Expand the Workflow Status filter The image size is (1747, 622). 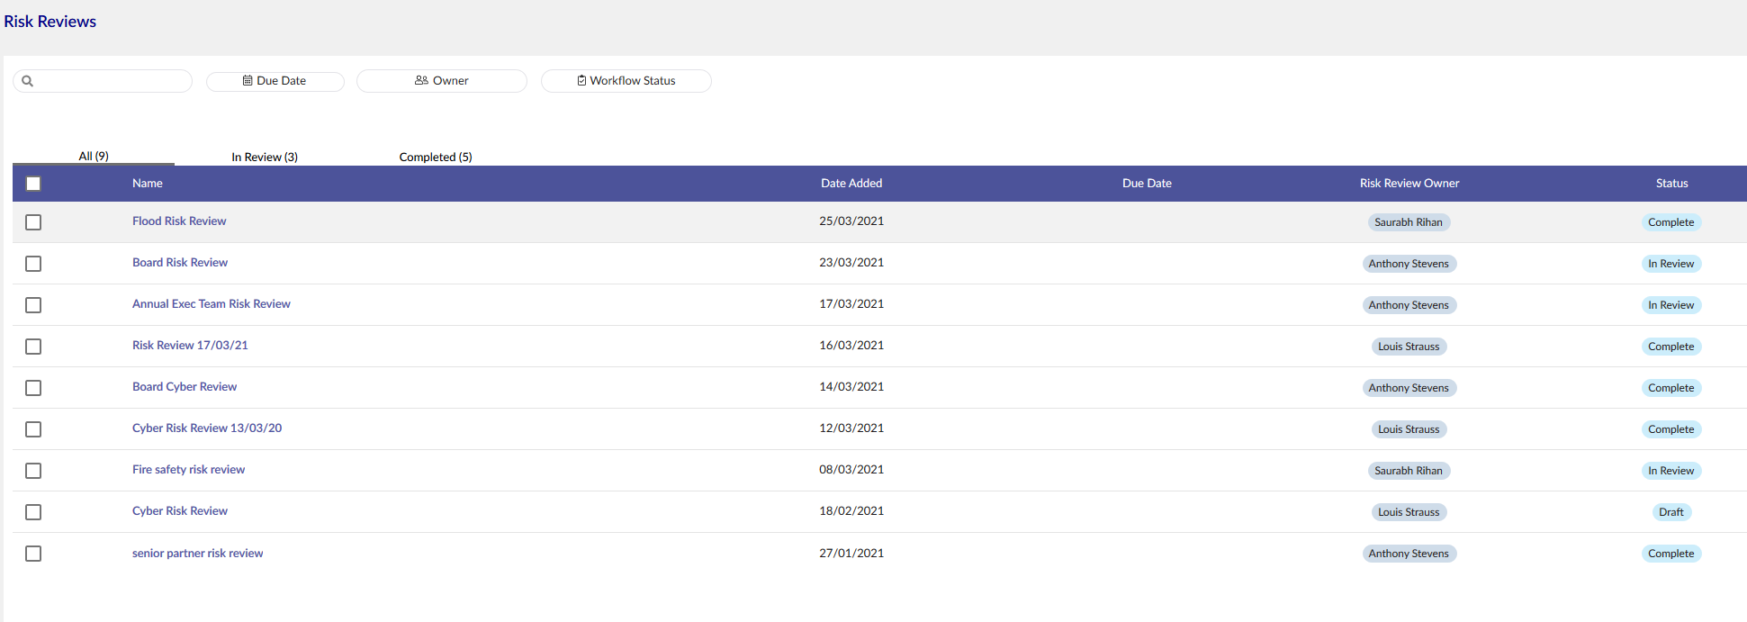[626, 81]
